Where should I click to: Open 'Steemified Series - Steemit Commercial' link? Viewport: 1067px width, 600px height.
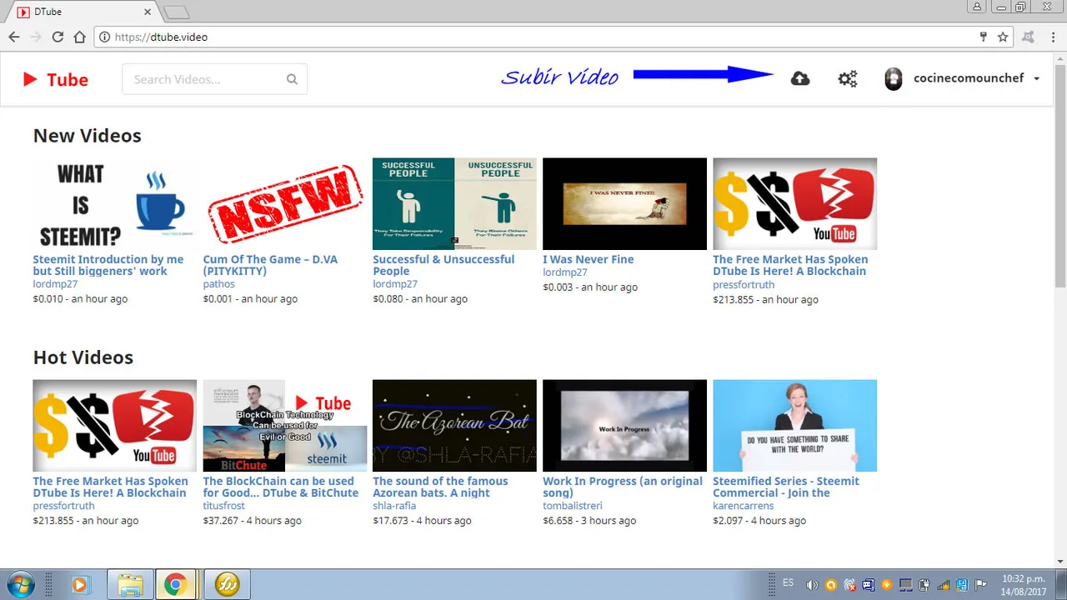click(x=786, y=487)
